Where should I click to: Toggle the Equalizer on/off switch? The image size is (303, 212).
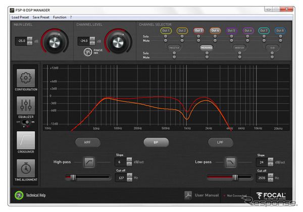coord(26,122)
